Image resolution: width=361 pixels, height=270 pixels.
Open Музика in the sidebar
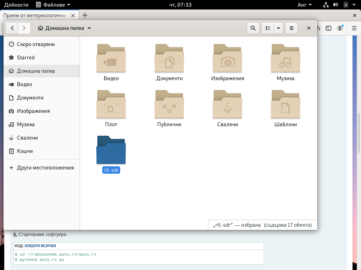42,124
